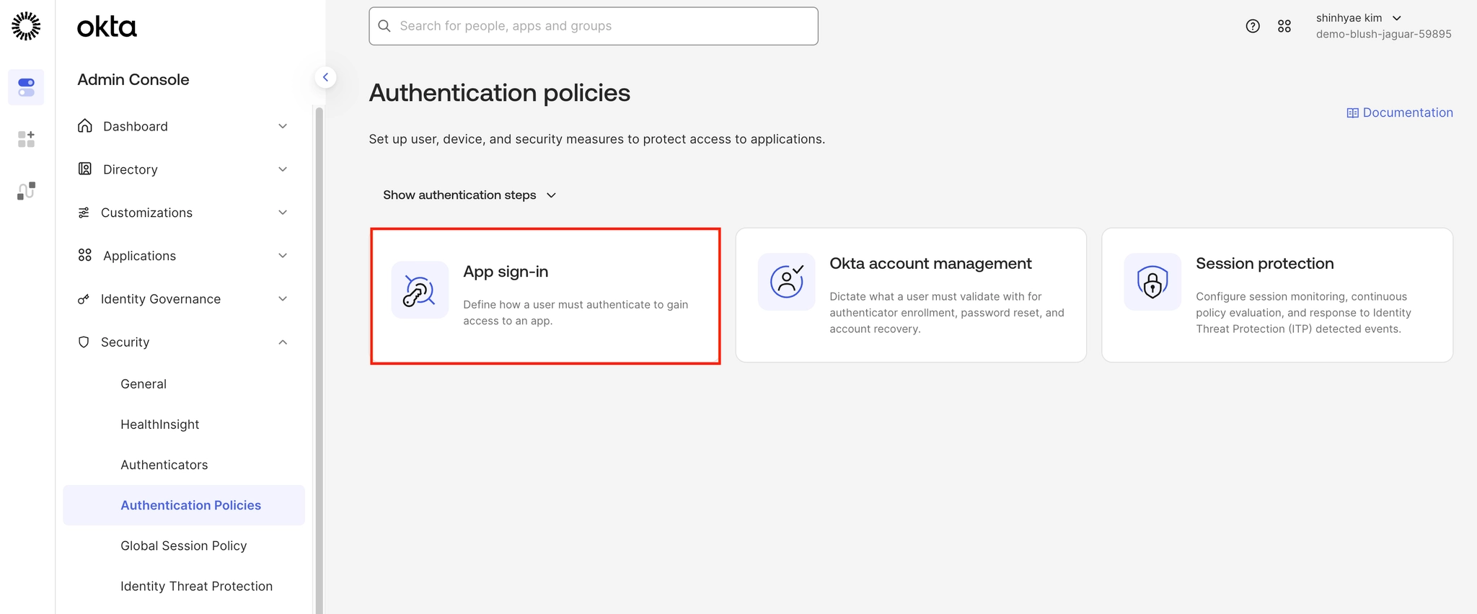Open the workflows connector icon in left rail
This screenshot has height=614, width=1477.
click(x=26, y=191)
